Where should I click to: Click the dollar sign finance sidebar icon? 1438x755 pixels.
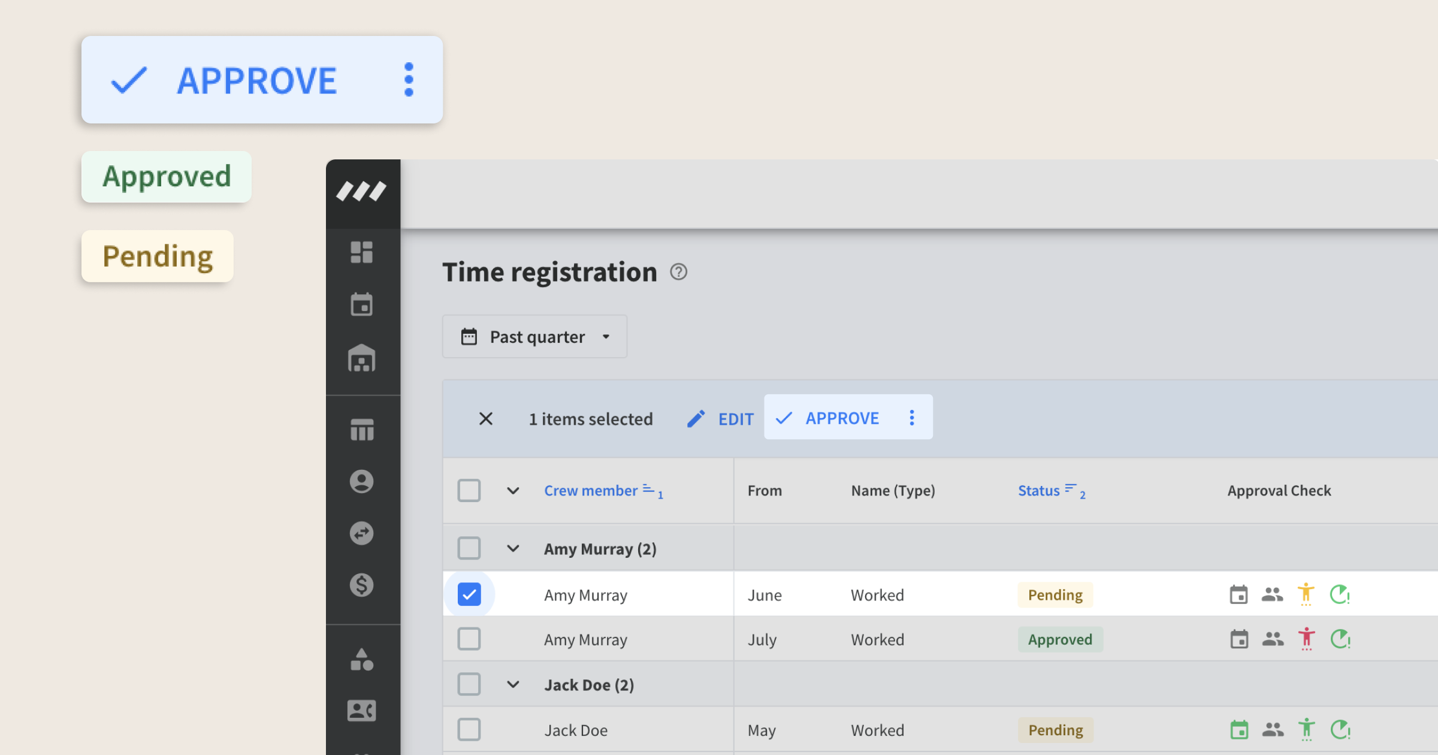point(361,585)
